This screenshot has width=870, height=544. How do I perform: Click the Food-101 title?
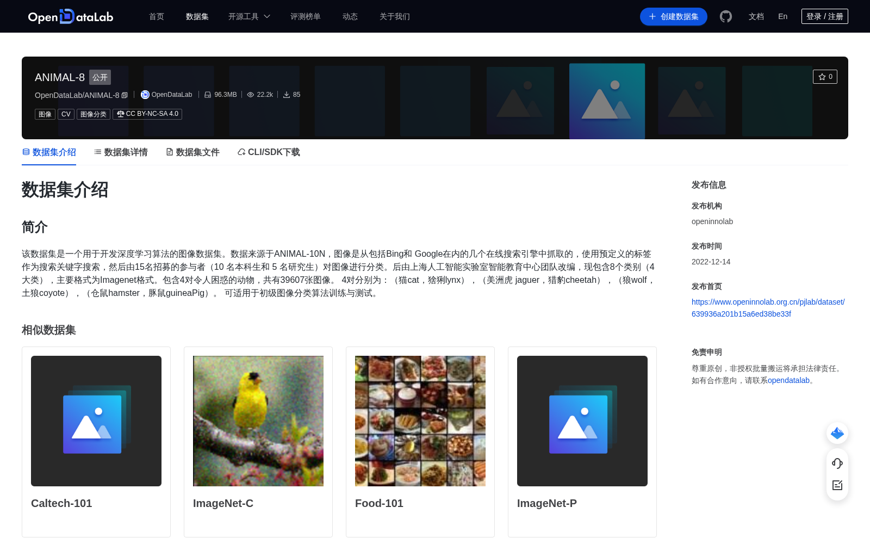pyautogui.click(x=379, y=503)
